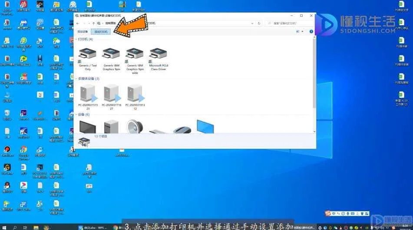Image resolution: width=413 pixels, height=230 pixels.
Task: Click the 新建 XLSX 工作表 (2) desktop file
Action: pos(401,98)
